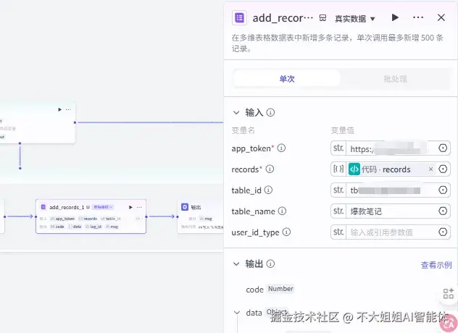Open variable reference picker for table_id

(x=443, y=190)
